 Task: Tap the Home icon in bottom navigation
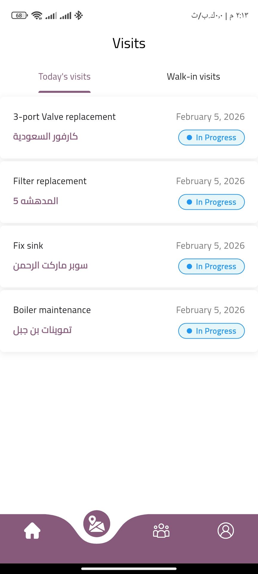coord(32,531)
